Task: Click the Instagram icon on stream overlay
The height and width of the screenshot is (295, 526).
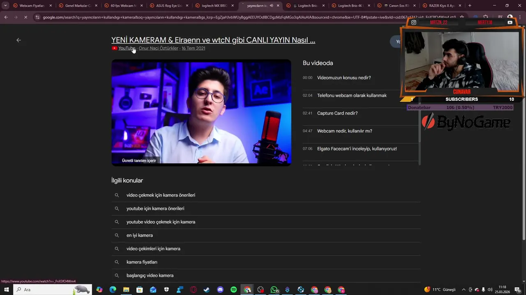Action: [x=414, y=23]
